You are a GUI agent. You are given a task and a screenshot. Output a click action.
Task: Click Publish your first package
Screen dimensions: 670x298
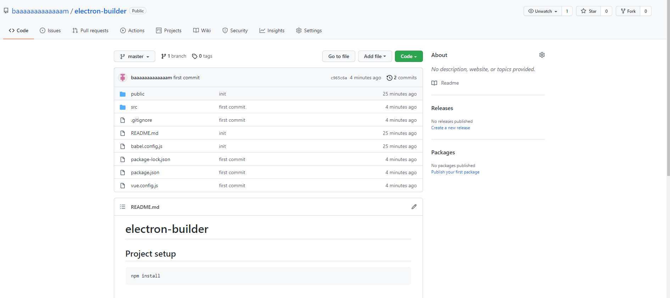[455, 172]
